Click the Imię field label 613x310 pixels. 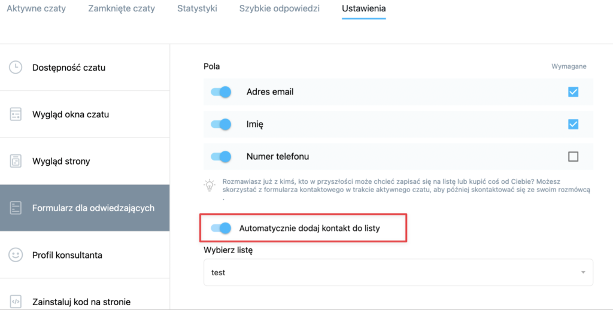tap(255, 124)
